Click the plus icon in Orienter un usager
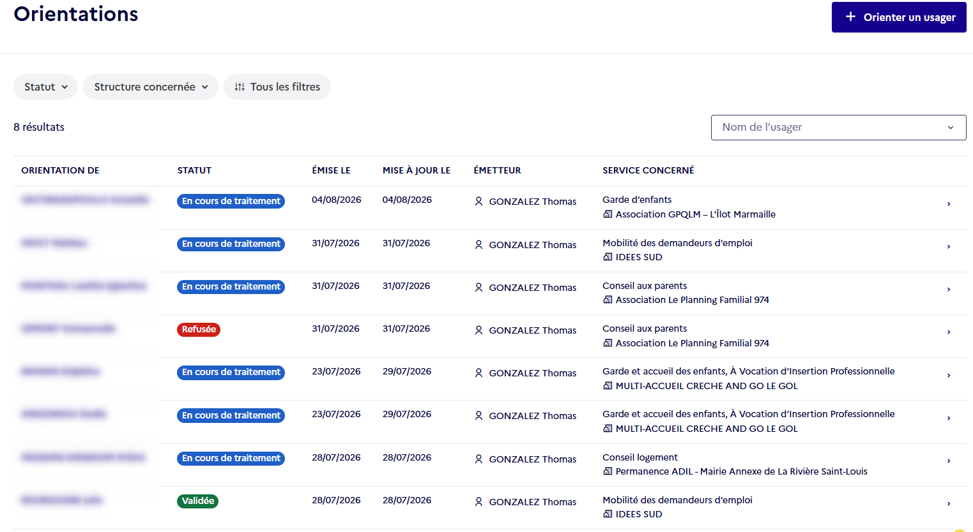Viewport: 973px width, 532px height. [850, 17]
